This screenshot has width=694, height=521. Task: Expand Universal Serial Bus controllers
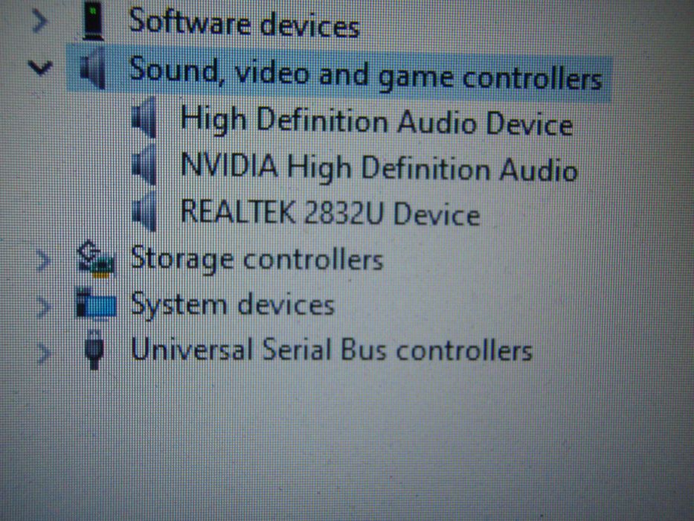pos(43,353)
